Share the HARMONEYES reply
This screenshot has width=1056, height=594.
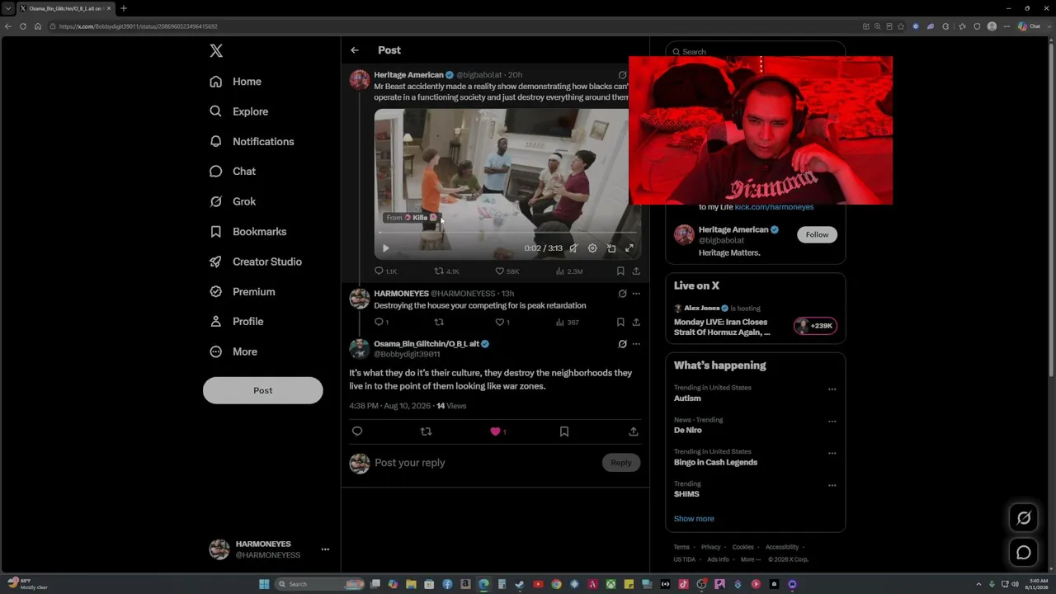click(636, 322)
